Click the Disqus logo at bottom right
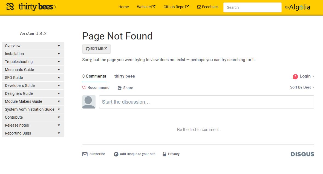Screen dimensions: 323x174 point(302,154)
